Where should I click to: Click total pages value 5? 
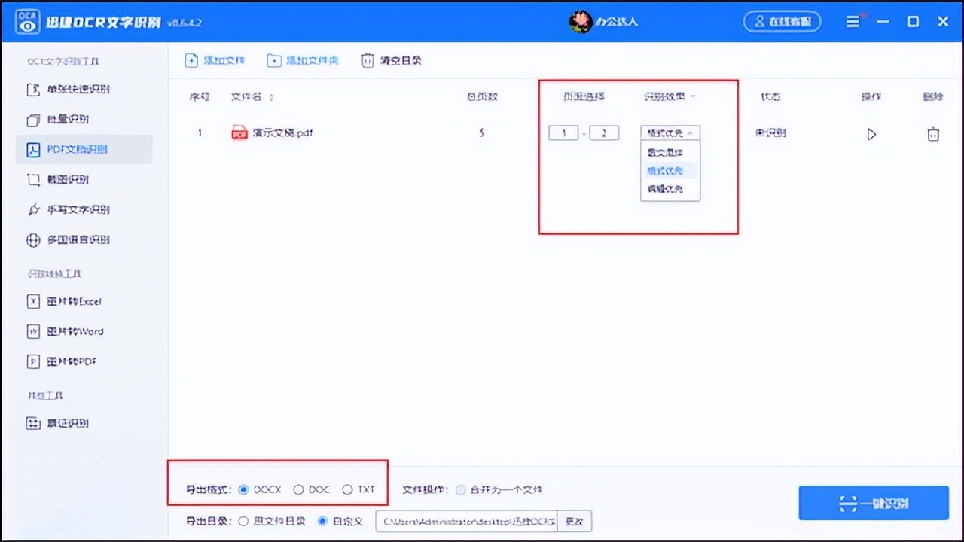482,133
